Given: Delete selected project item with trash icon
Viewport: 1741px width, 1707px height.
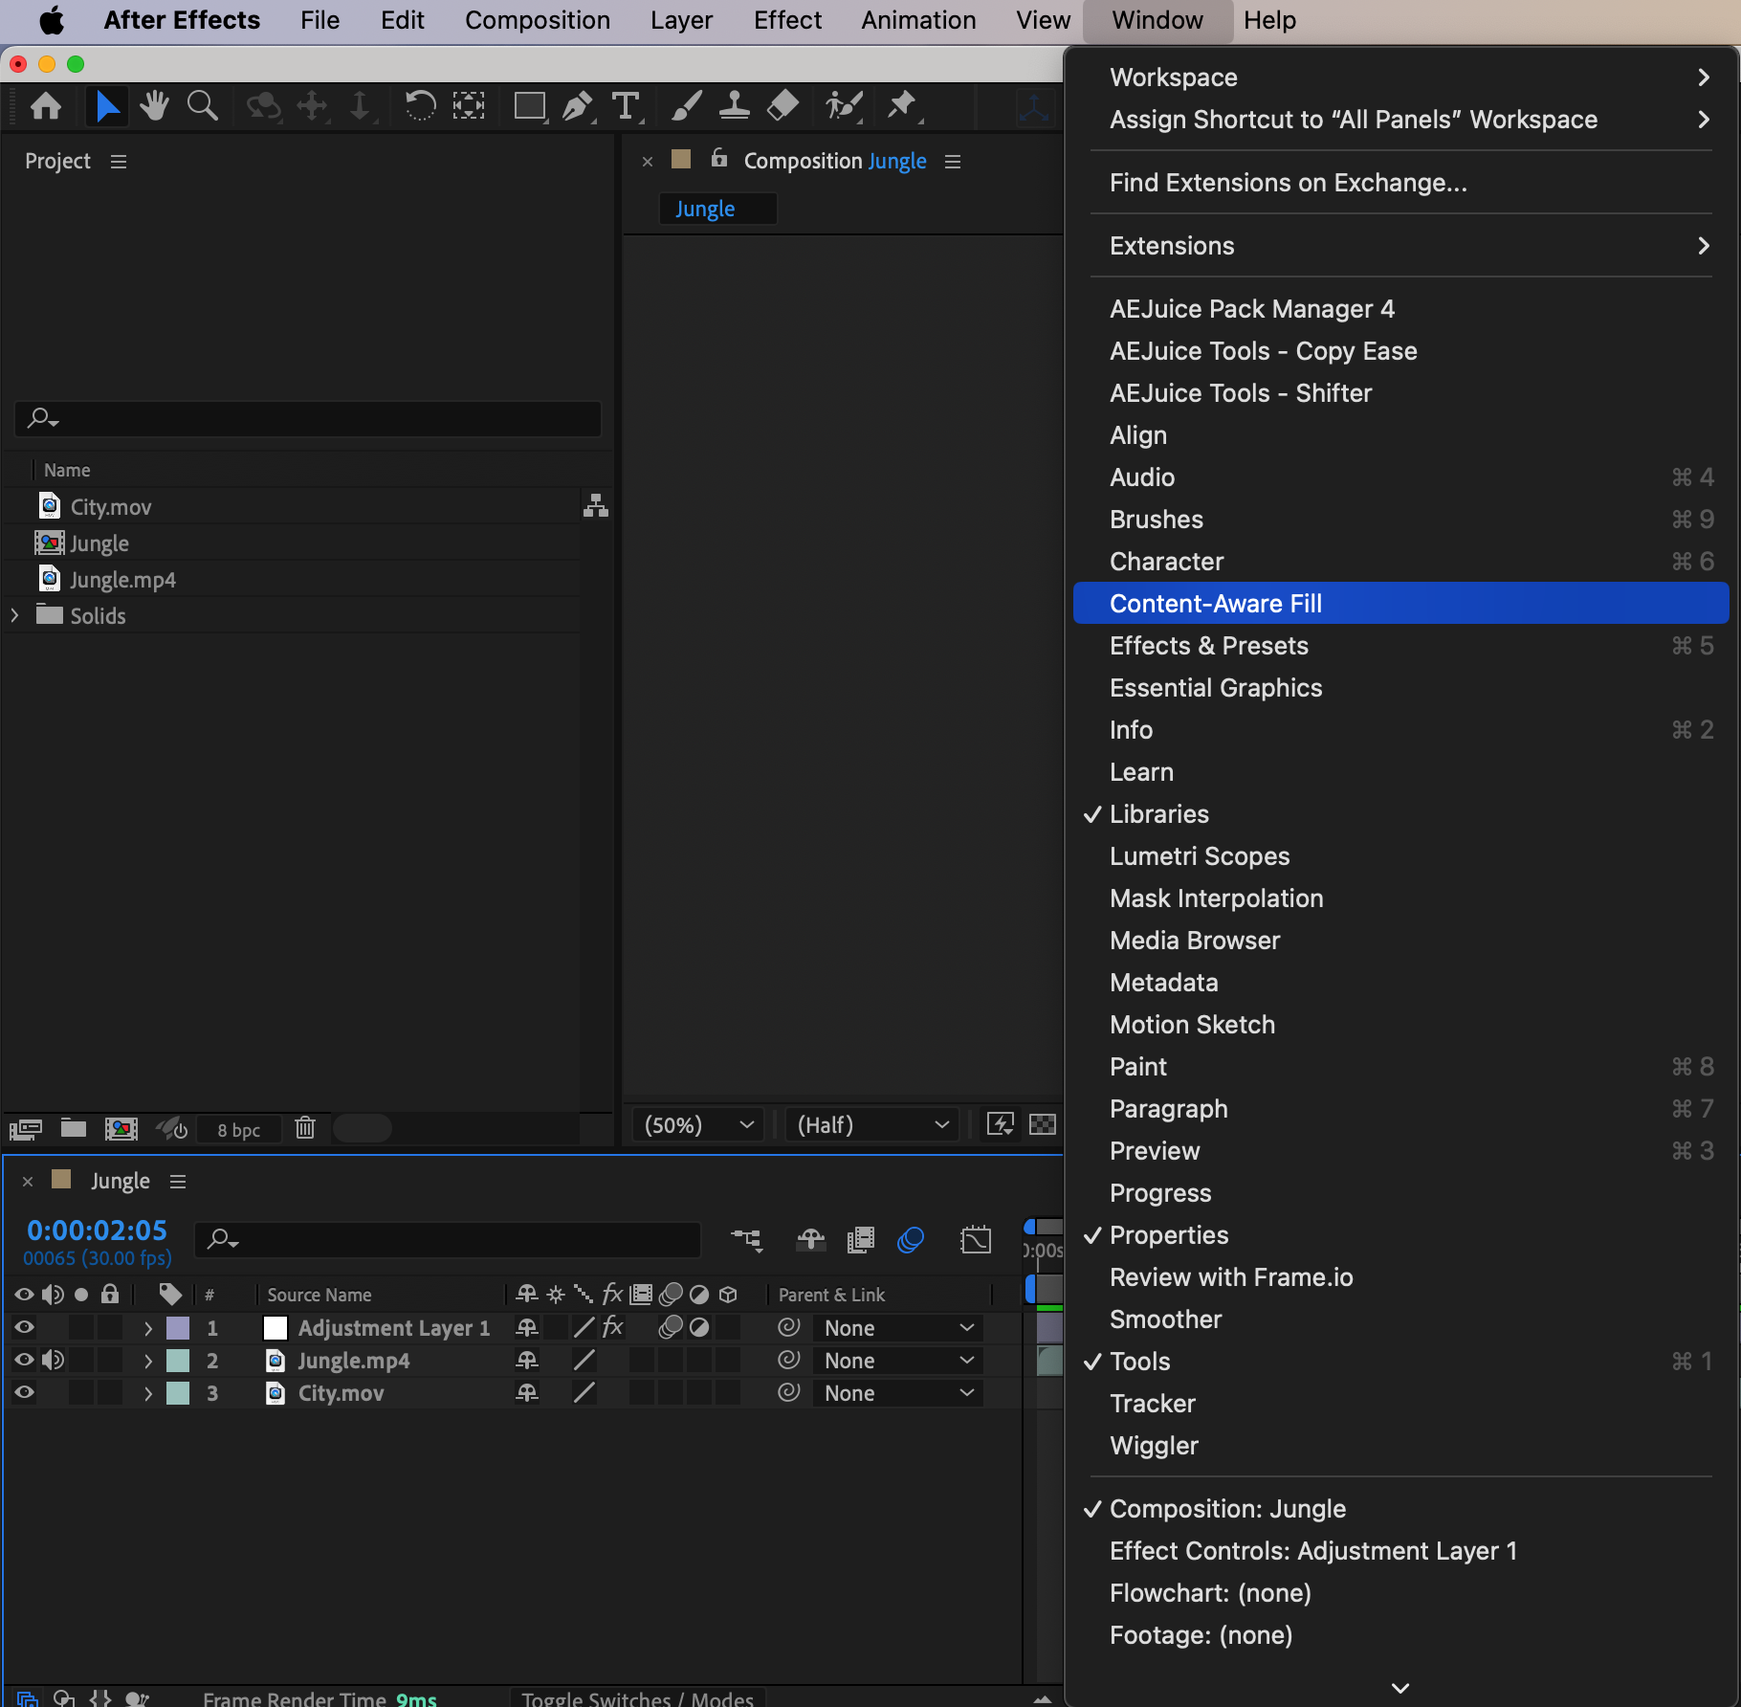Looking at the screenshot, I should 305,1128.
